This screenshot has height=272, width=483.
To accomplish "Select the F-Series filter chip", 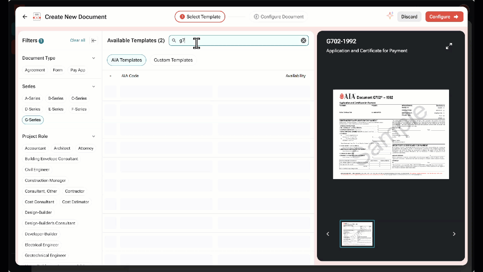I will (x=79, y=109).
